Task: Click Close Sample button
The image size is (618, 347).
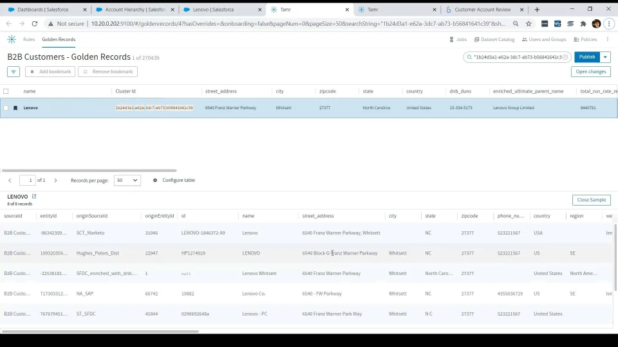Action: click(x=591, y=200)
